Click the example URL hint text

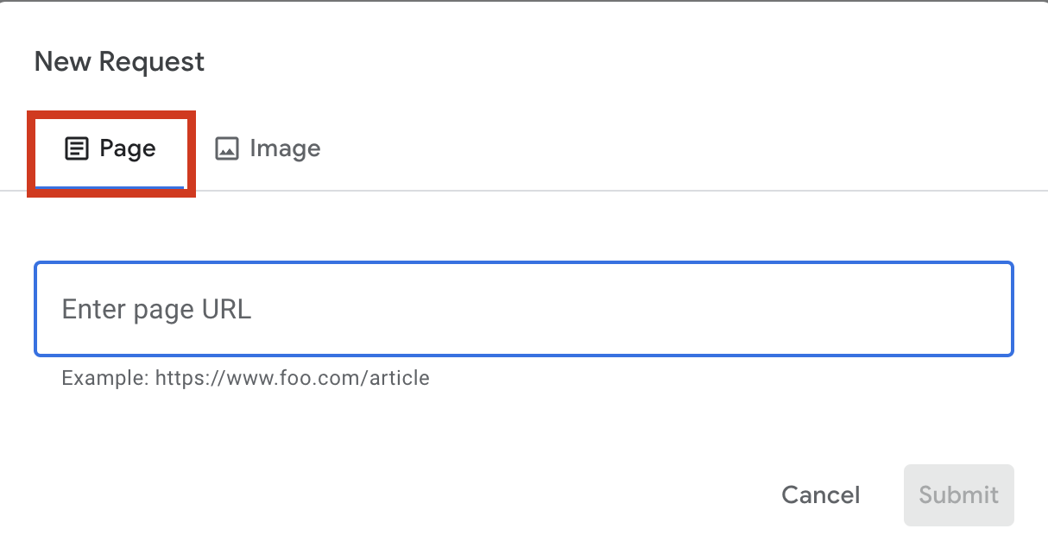click(x=245, y=378)
